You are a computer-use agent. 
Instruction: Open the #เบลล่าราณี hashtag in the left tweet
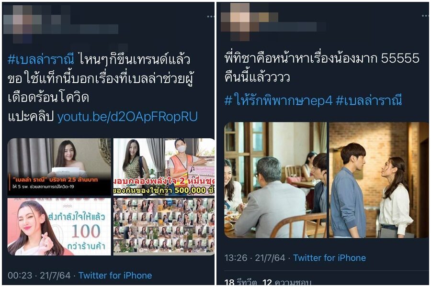point(41,60)
